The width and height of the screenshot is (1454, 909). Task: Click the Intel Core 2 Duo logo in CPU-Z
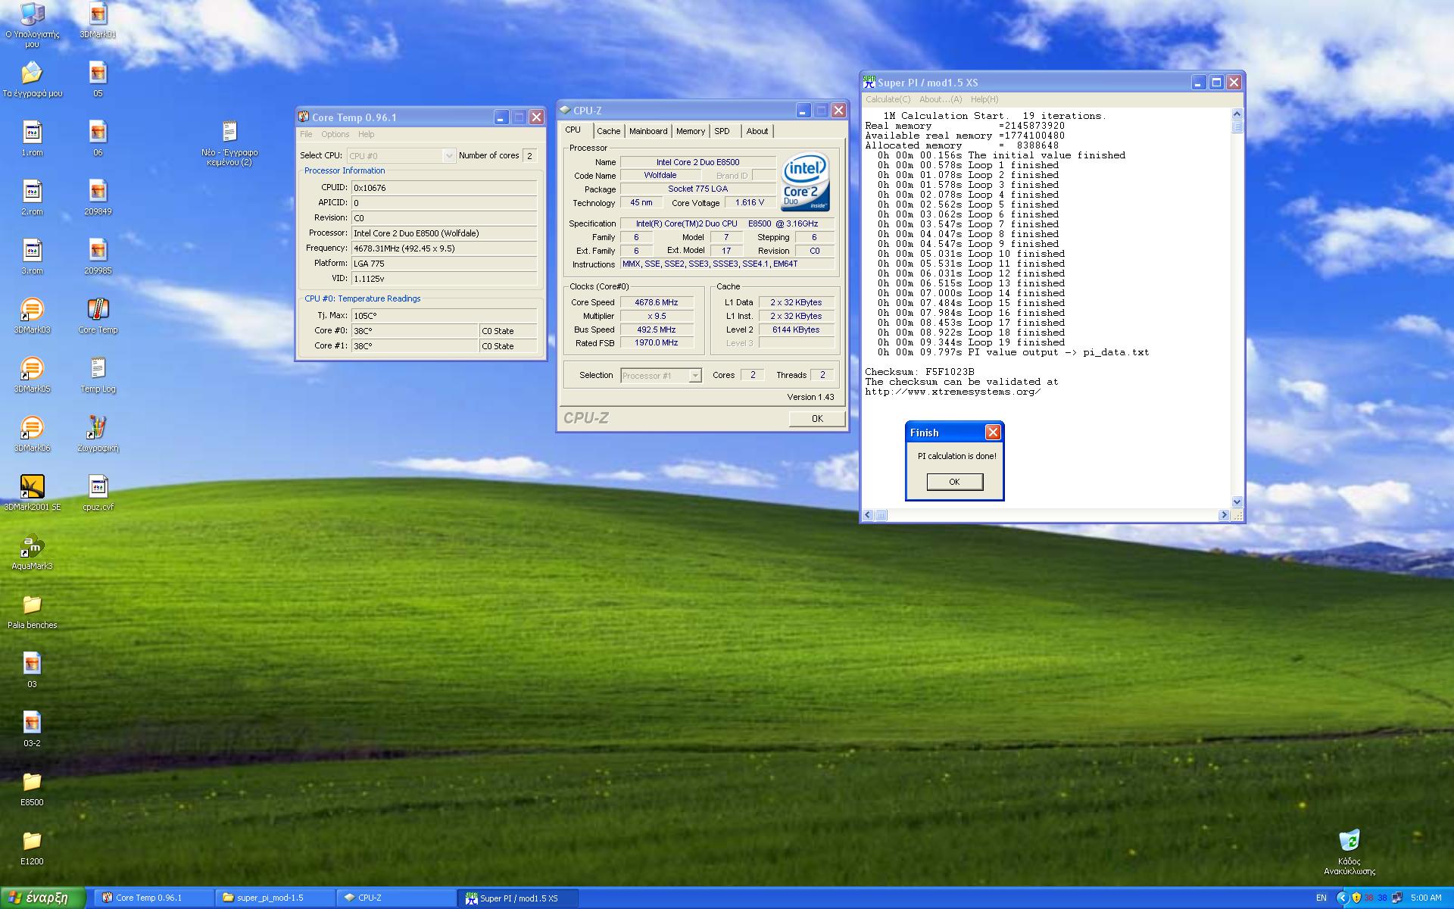(x=805, y=182)
